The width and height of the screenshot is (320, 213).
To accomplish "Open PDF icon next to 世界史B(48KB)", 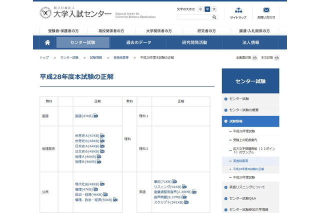I will [x=102, y=141].
